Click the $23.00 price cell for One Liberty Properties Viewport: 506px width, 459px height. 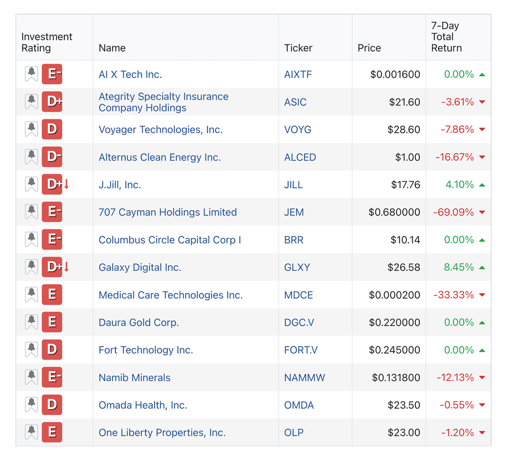tap(404, 432)
